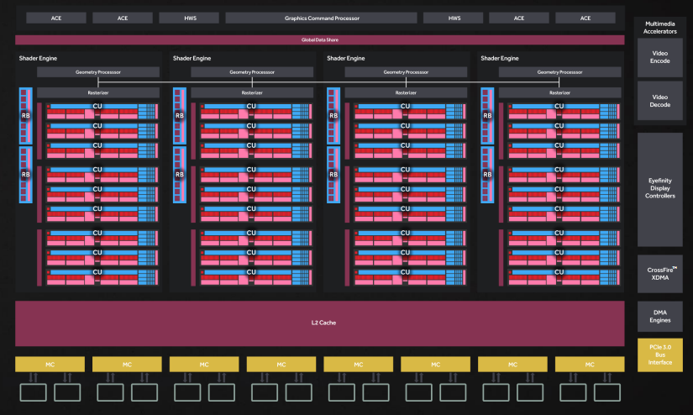Select the Video Encode block

[660, 56]
